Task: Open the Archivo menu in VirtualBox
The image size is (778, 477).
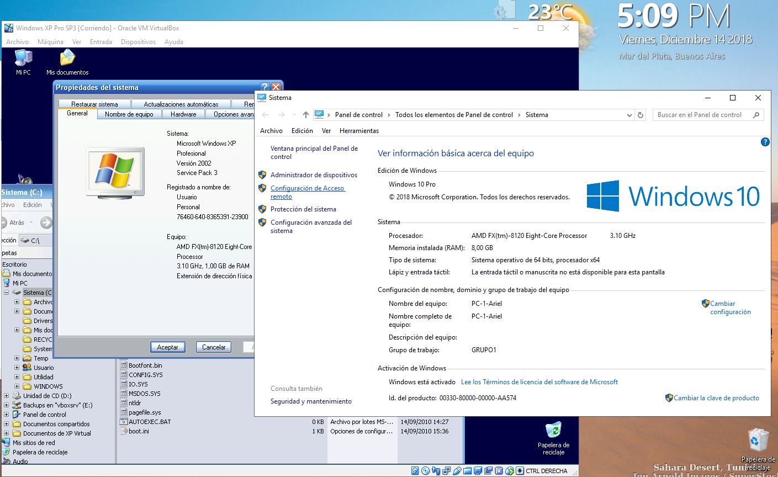Action: click(x=17, y=42)
